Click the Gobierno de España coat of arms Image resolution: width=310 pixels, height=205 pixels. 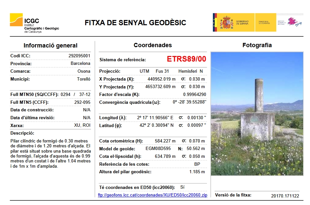pos(226,23)
